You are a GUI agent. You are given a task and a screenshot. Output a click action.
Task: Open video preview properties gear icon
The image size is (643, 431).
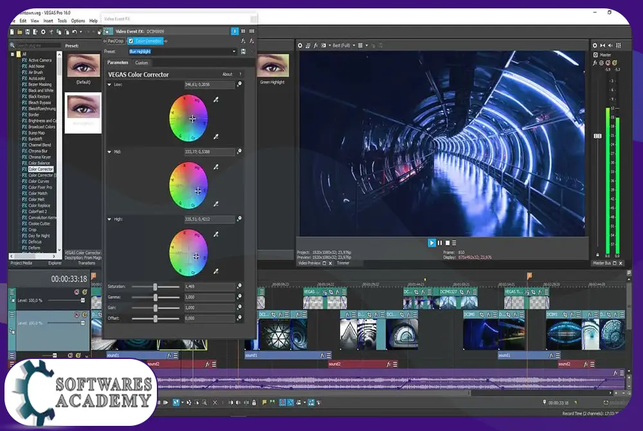pos(300,46)
